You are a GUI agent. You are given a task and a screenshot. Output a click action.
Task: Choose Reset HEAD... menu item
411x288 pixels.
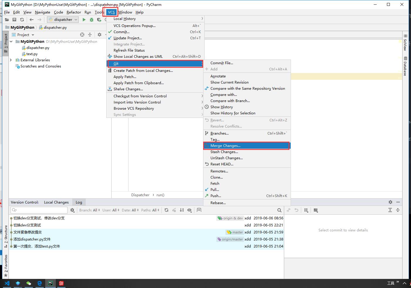[247, 164]
